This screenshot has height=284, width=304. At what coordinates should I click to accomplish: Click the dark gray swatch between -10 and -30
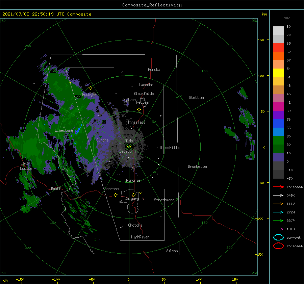point(278,174)
